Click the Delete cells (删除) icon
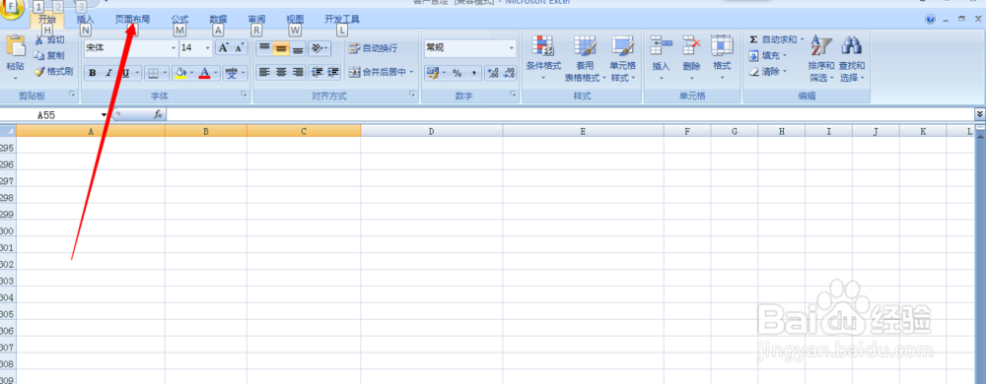 click(692, 46)
